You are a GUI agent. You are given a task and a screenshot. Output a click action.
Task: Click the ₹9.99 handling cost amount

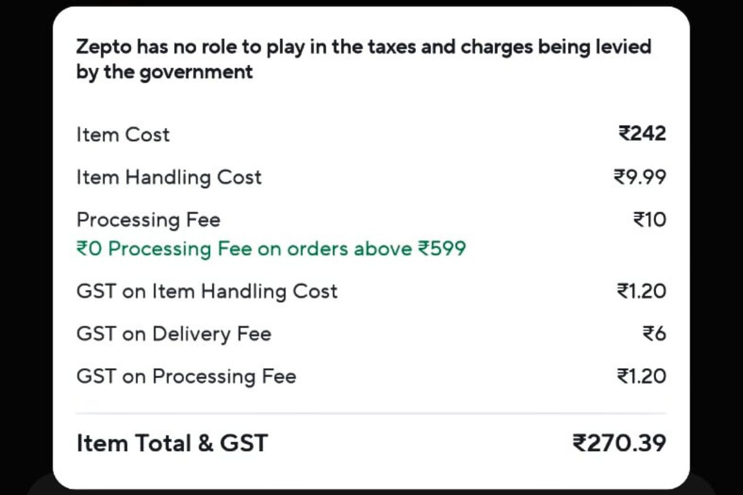(x=640, y=177)
